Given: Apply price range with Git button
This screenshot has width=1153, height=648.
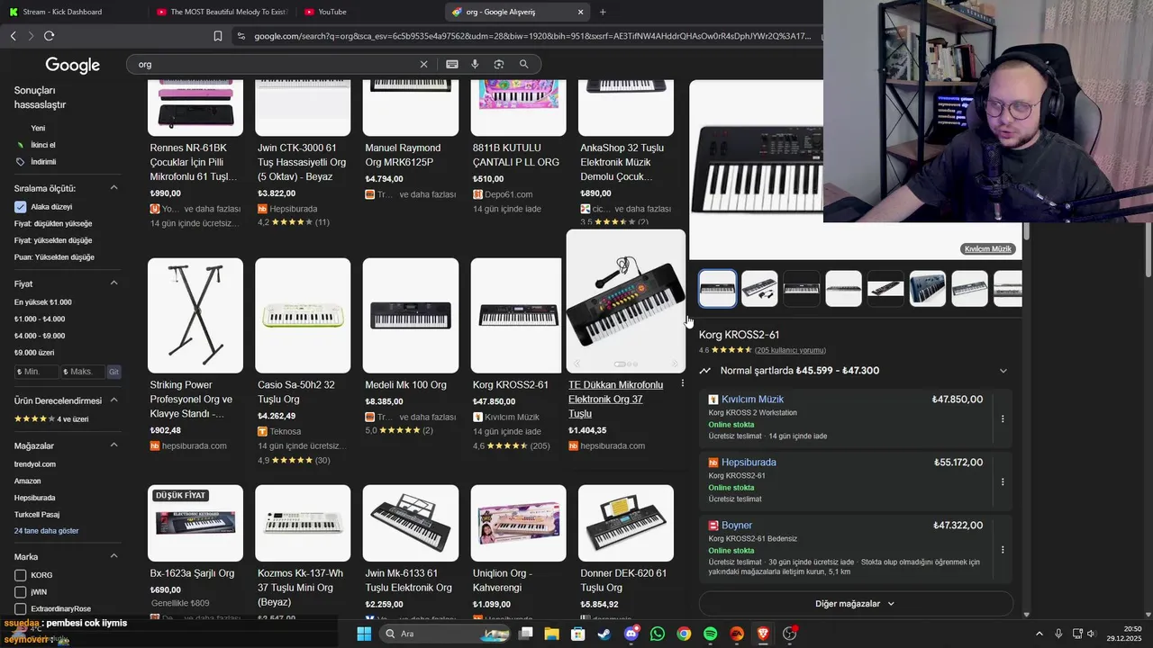Looking at the screenshot, I should [x=113, y=372].
